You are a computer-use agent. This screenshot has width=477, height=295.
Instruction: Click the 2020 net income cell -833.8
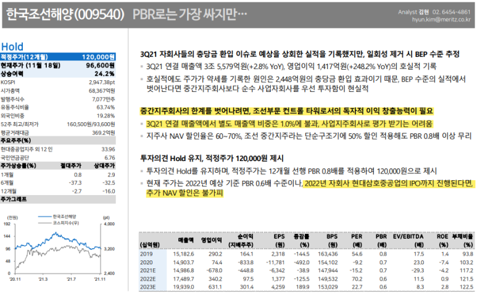point(246,262)
